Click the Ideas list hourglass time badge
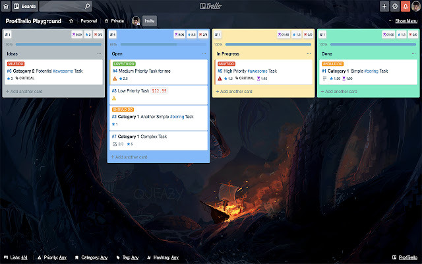422x264 pixels. pyautogui.click(x=77, y=34)
